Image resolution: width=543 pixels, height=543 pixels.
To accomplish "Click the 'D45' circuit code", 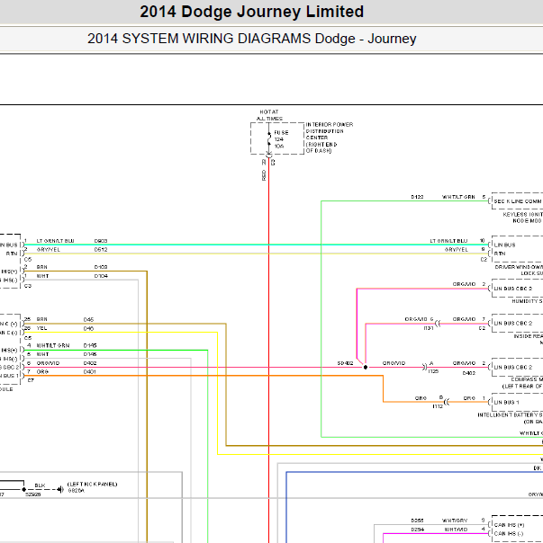I will [x=88, y=319].
